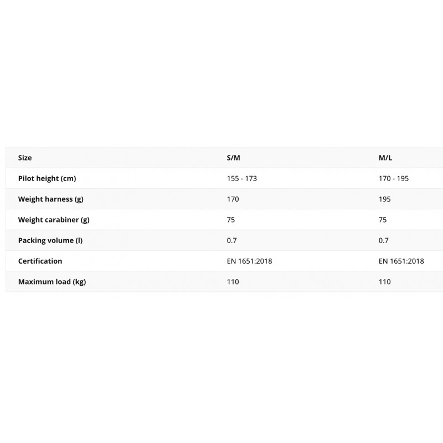Select the 155 - 173 pilot height value
This screenshot has width=443, height=443.
(242, 178)
